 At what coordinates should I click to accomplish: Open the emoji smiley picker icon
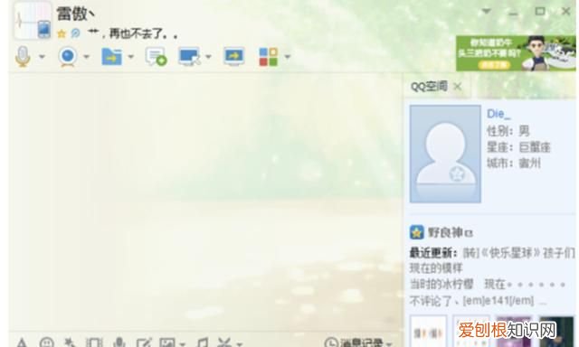tap(46, 343)
